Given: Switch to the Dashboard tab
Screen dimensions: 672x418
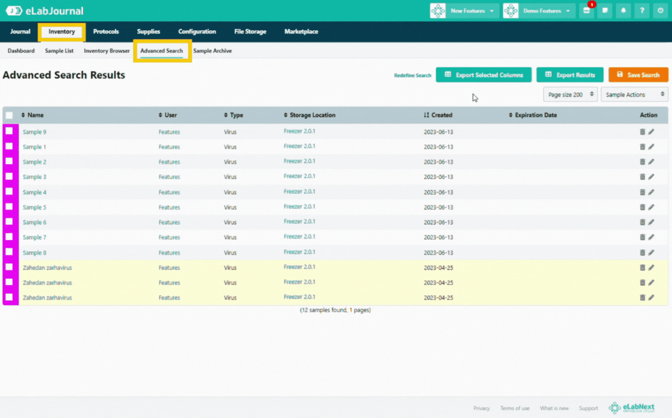Looking at the screenshot, I should pos(21,51).
